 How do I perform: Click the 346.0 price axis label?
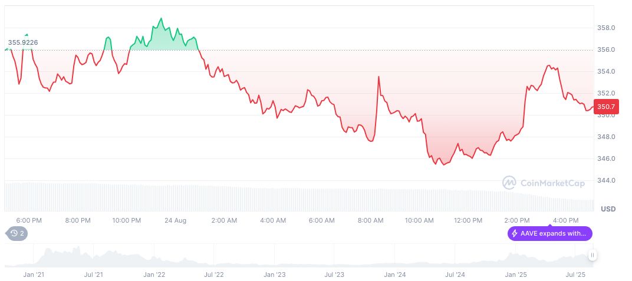point(606,158)
